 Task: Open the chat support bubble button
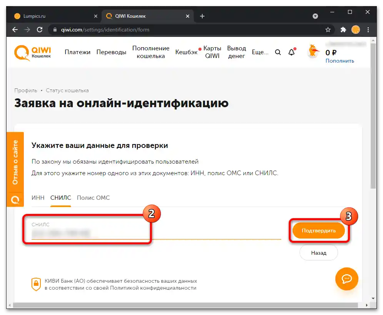pyautogui.click(x=346, y=279)
